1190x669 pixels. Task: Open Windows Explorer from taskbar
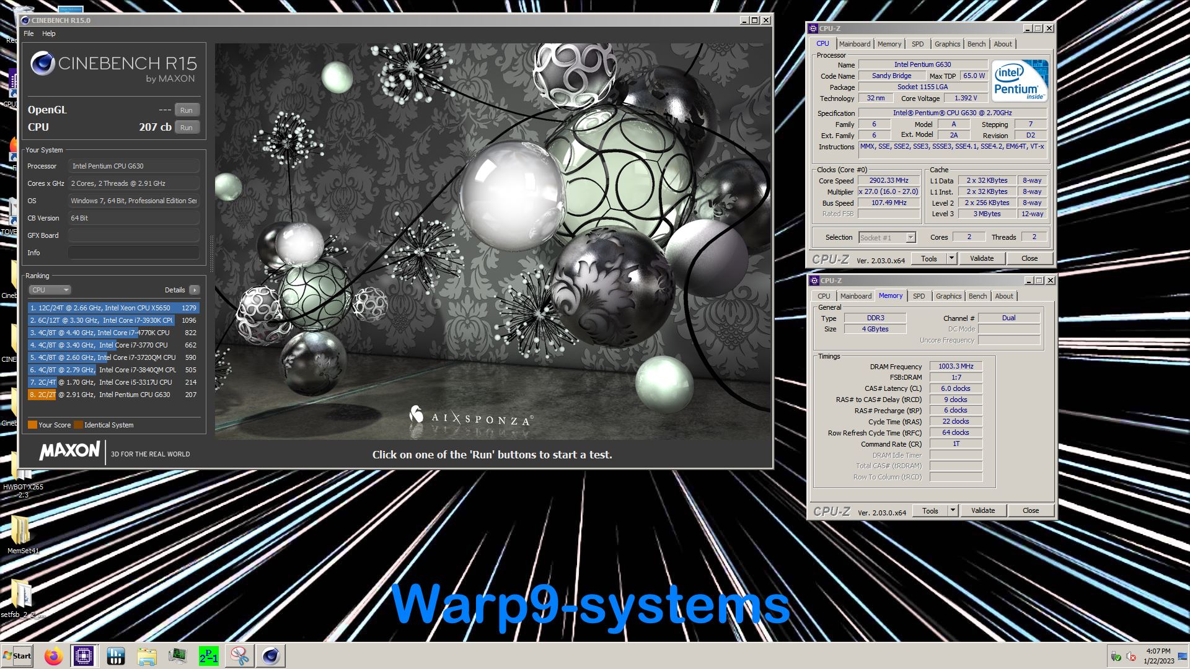[x=147, y=656]
